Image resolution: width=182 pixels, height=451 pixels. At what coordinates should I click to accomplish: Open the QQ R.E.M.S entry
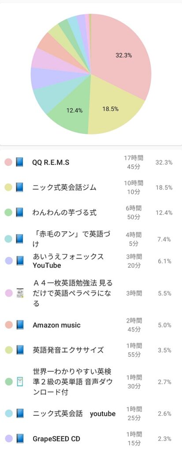91,162
